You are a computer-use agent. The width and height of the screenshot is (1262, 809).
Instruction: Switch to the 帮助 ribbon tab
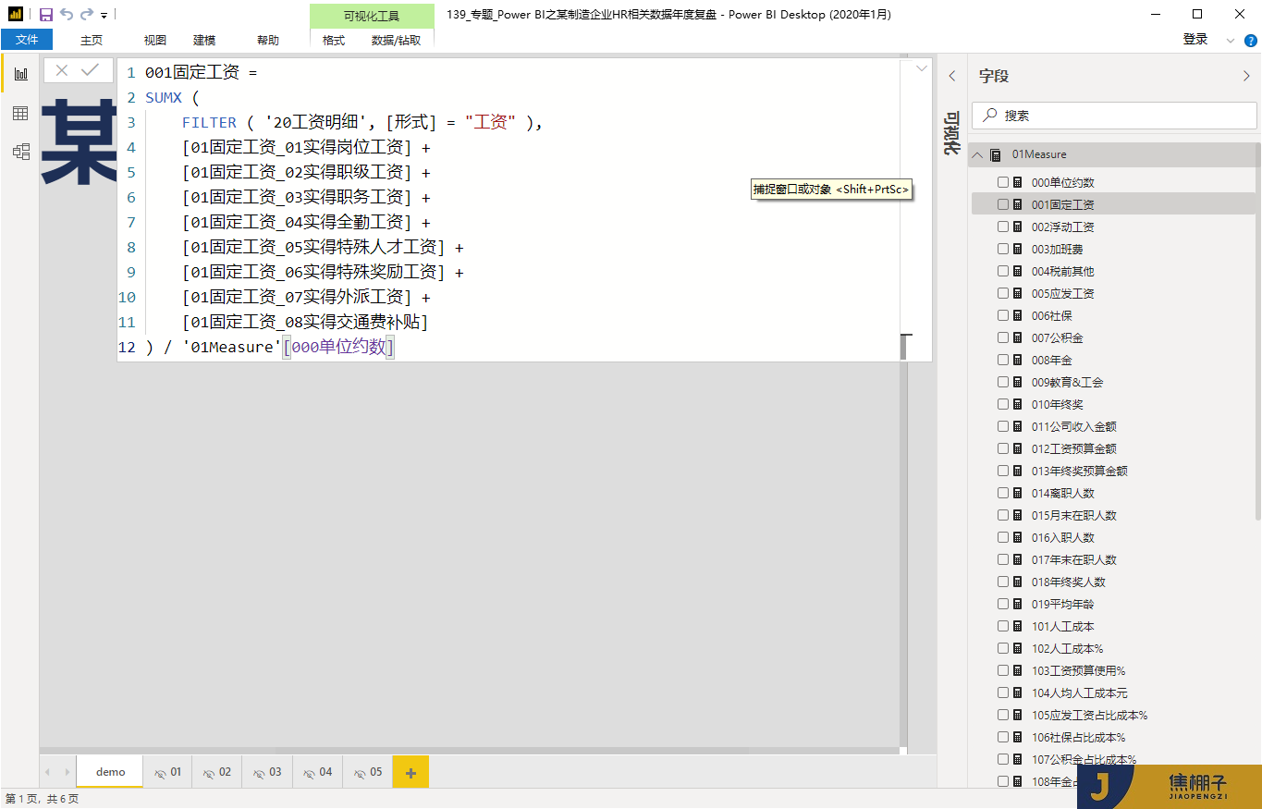[268, 41]
